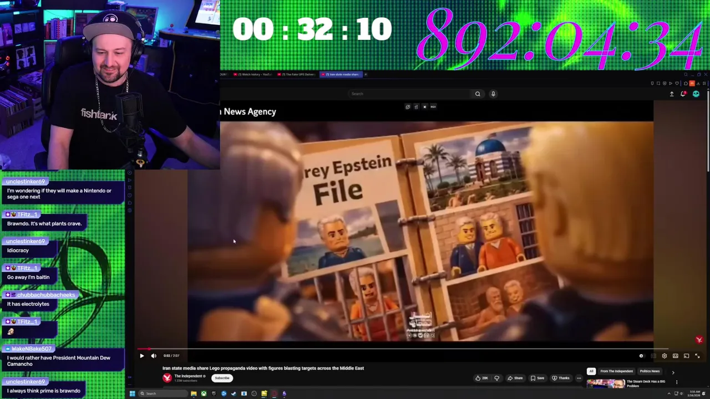Switch to theater mode
This screenshot has width=710, height=399.
(676, 356)
